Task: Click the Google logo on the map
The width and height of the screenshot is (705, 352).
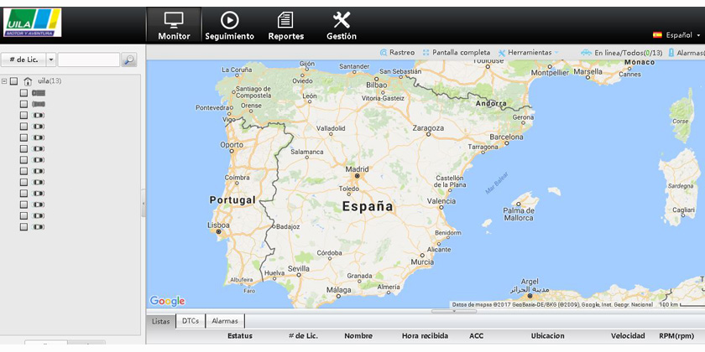Action: [x=167, y=301]
